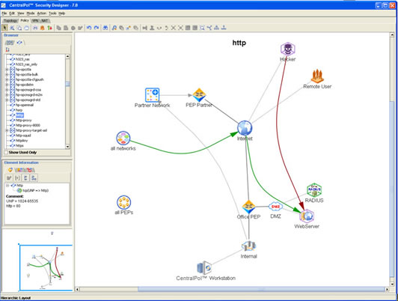Select the http-proxy-8000 tree item
The image size is (398, 301).
(28, 125)
